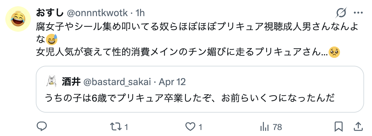The image size is (372, 136).
Task: Click the reply speech bubble icon
Action: (42, 127)
